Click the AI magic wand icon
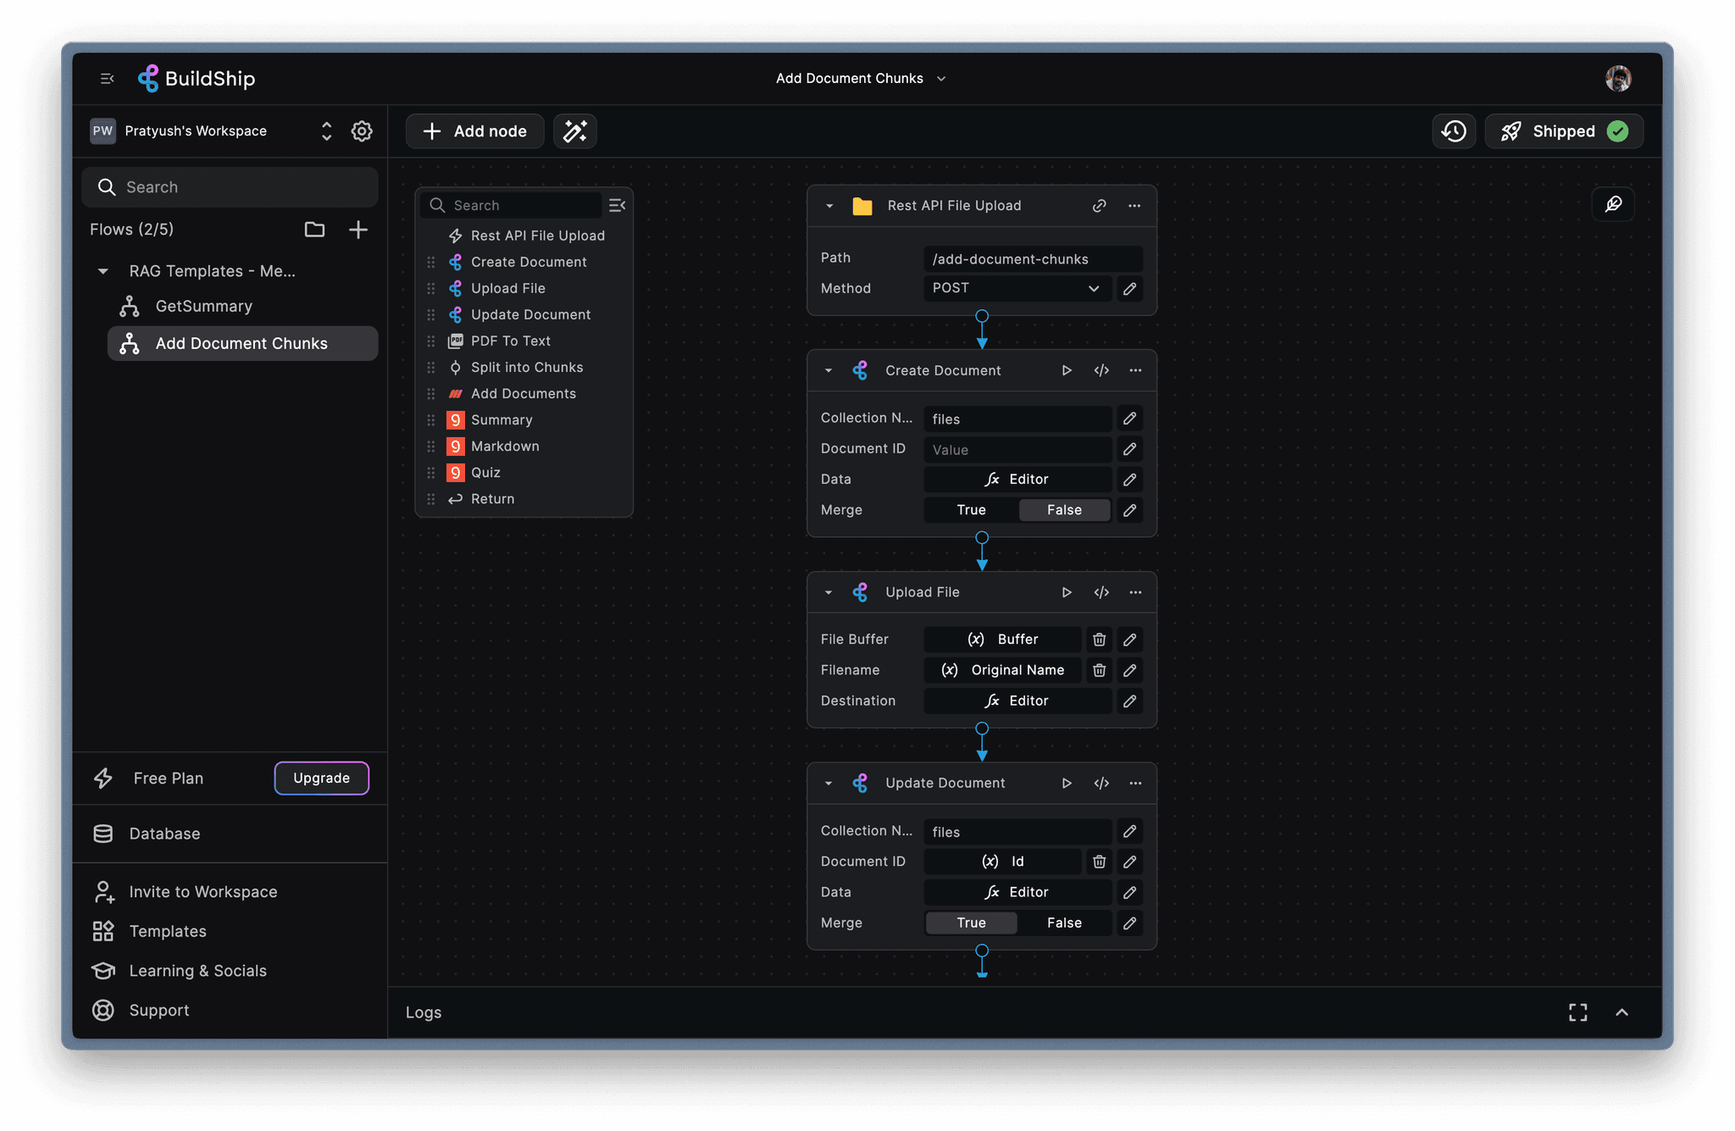This screenshot has width=1735, height=1131. (x=575, y=131)
